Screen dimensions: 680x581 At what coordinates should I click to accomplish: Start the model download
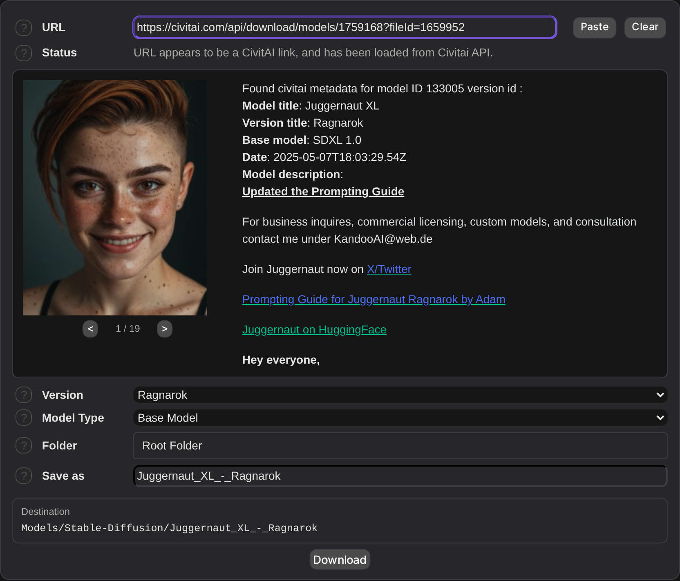[340, 560]
